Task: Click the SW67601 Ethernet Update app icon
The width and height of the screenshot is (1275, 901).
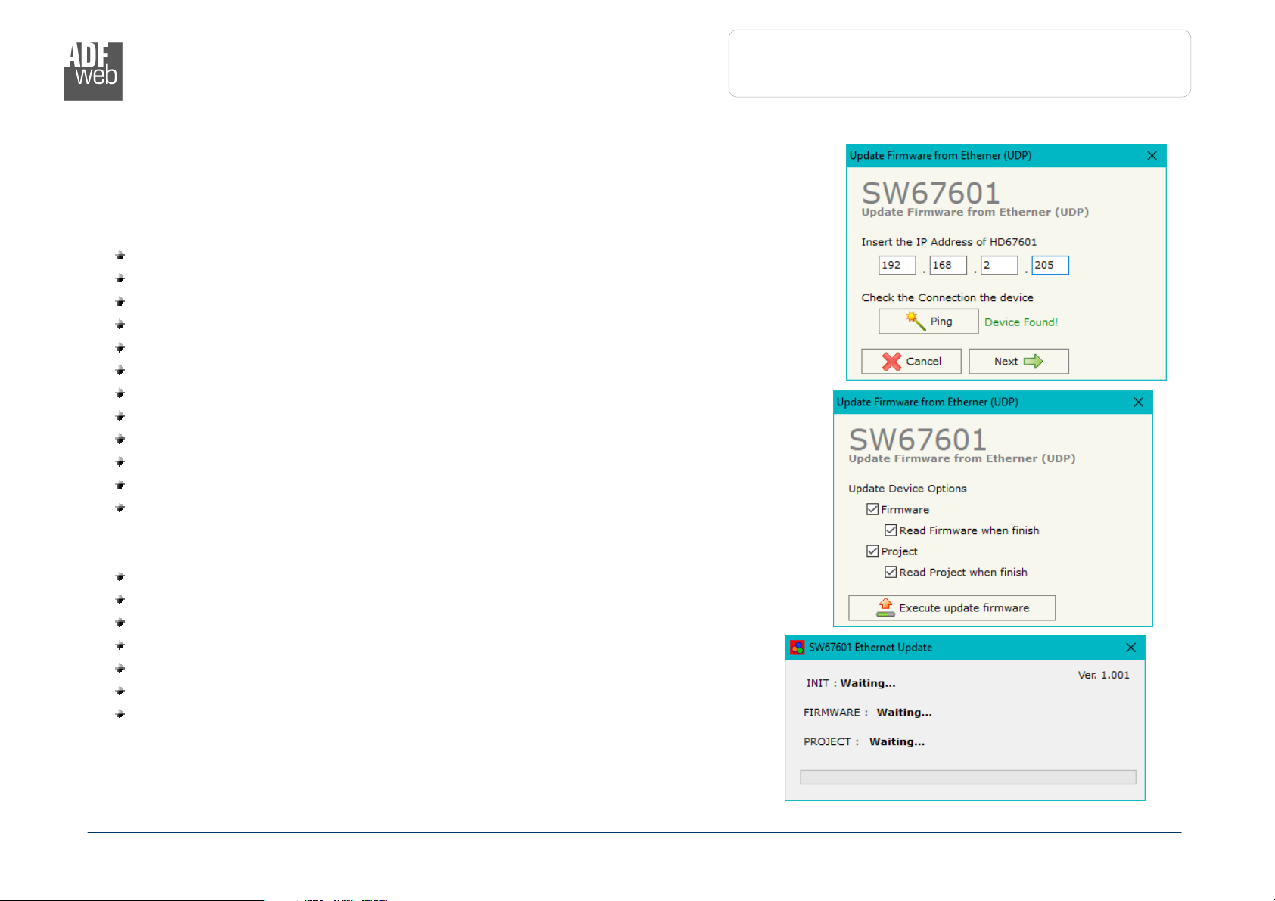Action: point(797,648)
